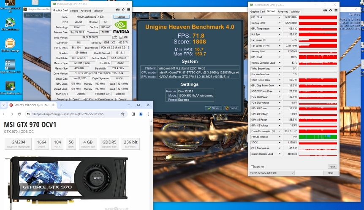The image size is (364, 210).
Task: Open the Chrome profile icon
Action: (141, 114)
